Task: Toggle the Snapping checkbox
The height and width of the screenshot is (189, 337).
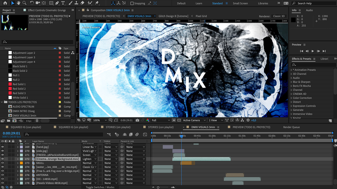Action: click(x=132, y=3)
